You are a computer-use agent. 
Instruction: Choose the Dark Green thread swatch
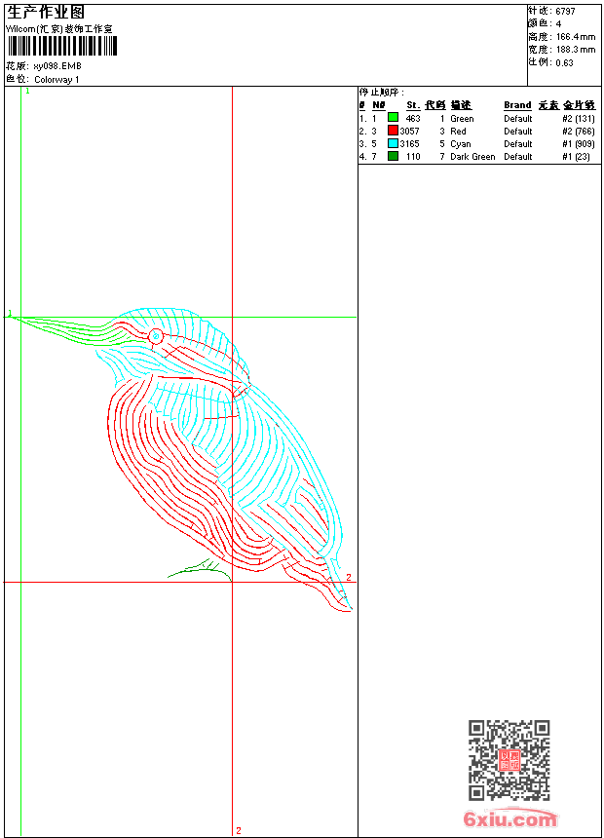coord(393,156)
